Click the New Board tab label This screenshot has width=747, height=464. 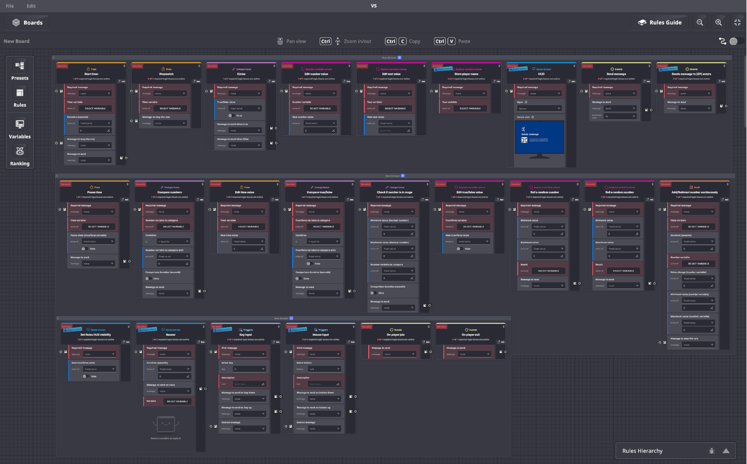coord(17,41)
